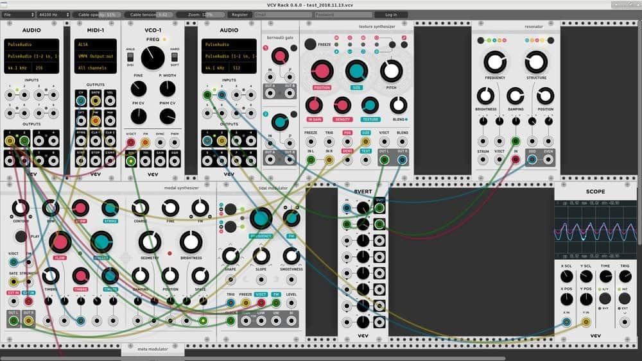
Task: Focus the Email input field
Action: coord(283,15)
